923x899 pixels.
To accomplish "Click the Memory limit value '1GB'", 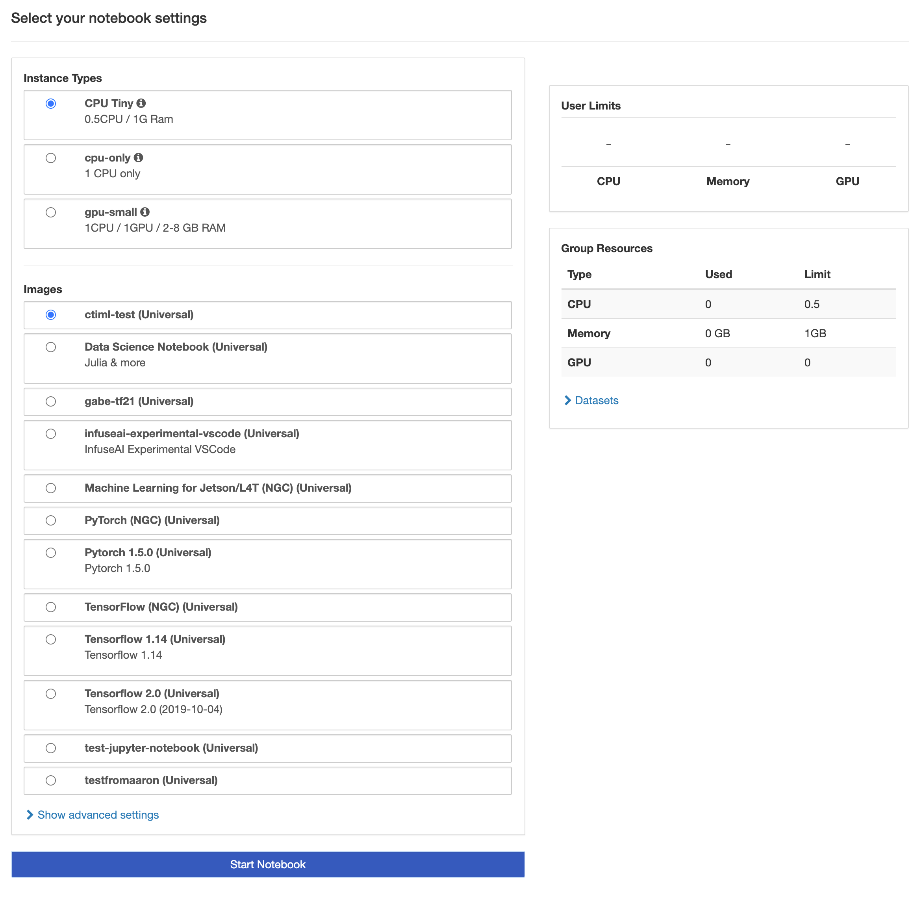I will (815, 333).
